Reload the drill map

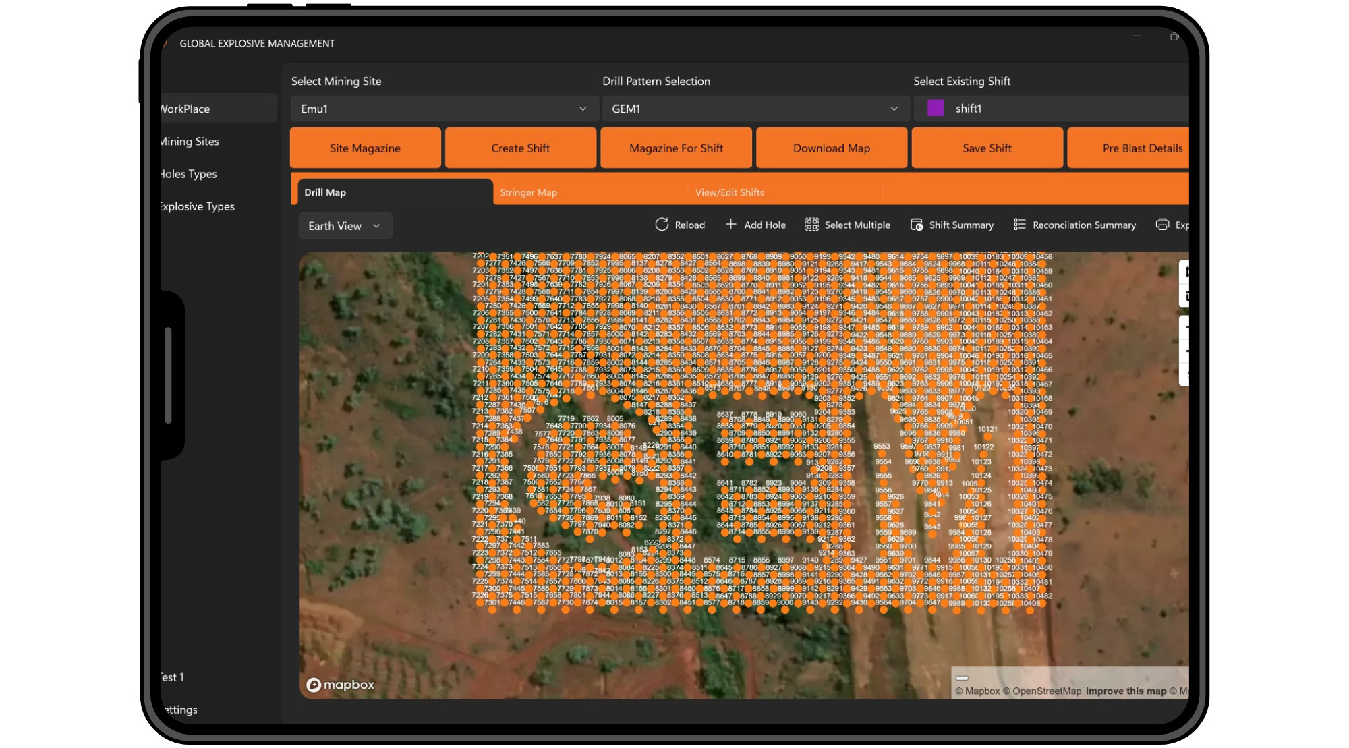click(681, 225)
